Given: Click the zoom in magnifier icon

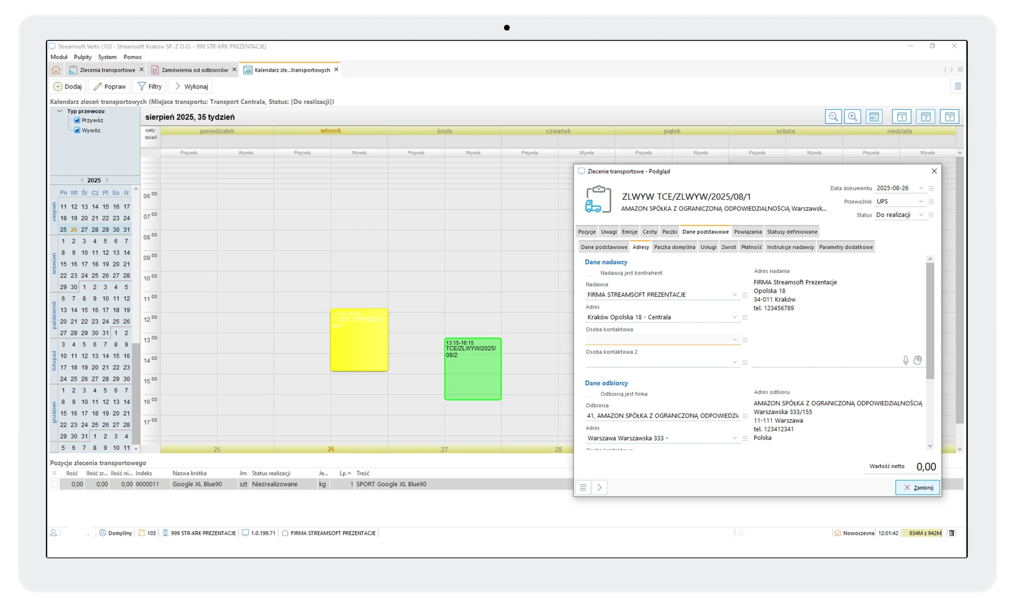Looking at the screenshot, I should click(x=852, y=117).
